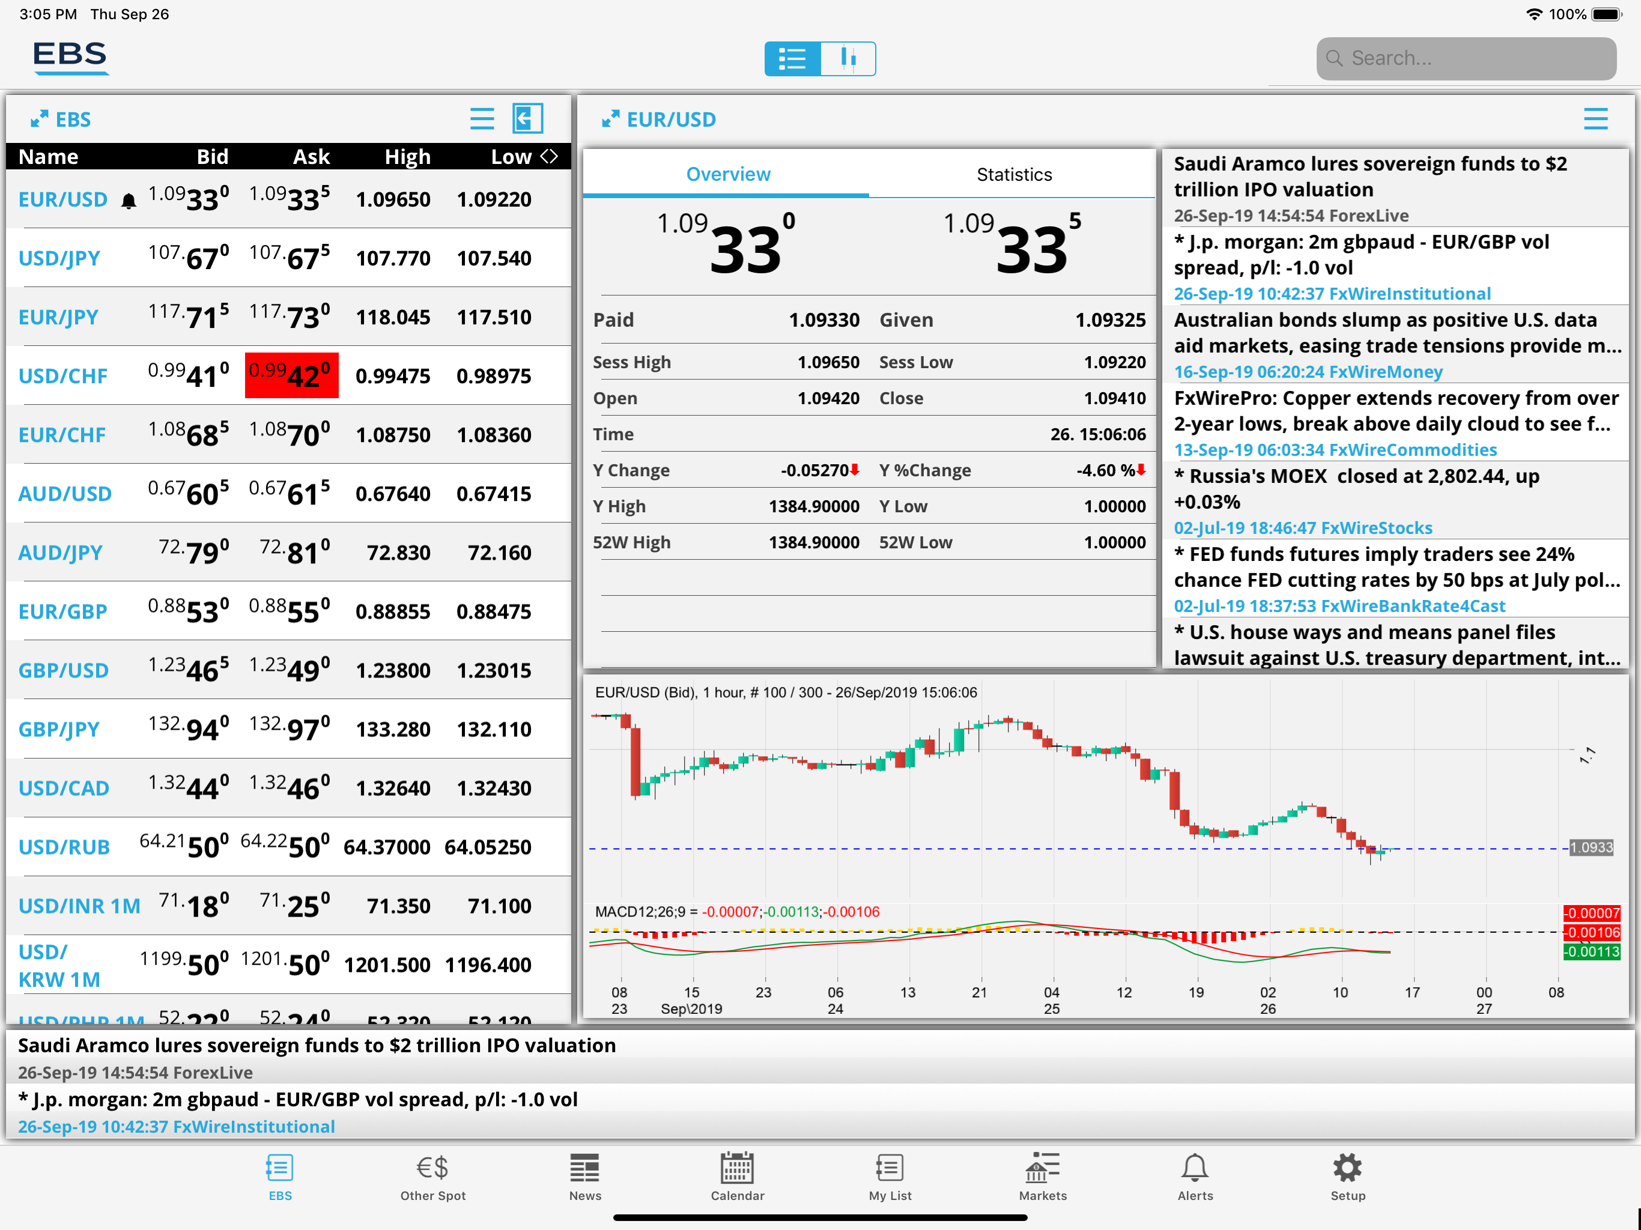This screenshot has width=1641, height=1230.
Task: Open the News tab
Action: [x=584, y=1177]
